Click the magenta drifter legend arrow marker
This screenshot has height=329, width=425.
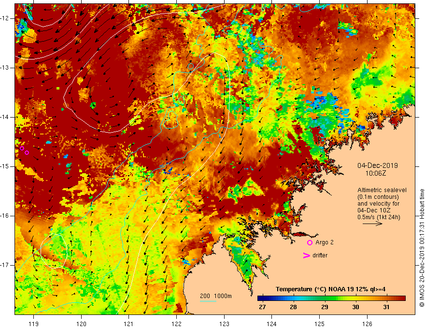[x=306, y=255]
